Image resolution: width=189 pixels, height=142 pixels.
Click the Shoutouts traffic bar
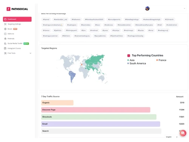(99, 117)
